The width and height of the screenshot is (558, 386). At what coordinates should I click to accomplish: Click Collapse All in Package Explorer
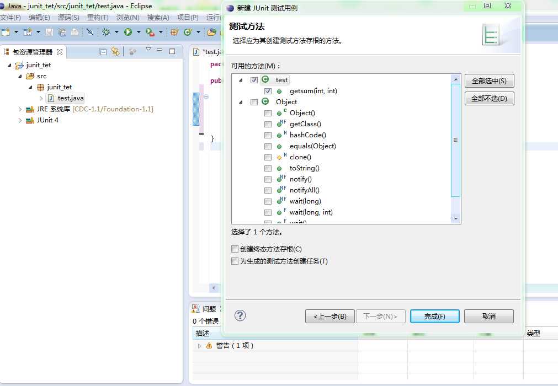103,52
